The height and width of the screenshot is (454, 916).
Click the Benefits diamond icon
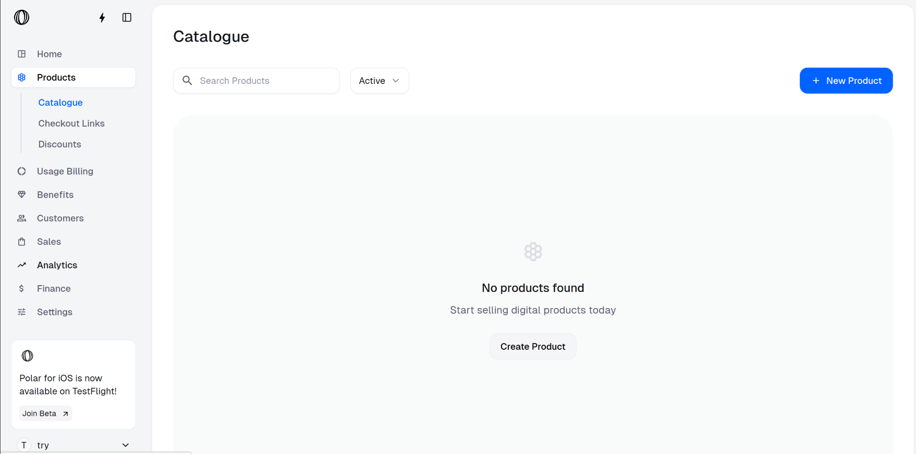[x=22, y=195]
